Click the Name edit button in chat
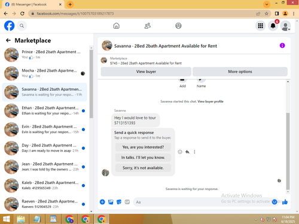Viewport: 299px width, 224px height. (201, 82)
